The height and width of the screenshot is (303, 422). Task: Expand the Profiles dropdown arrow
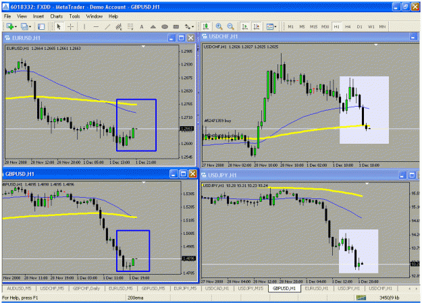pos(30,26)
